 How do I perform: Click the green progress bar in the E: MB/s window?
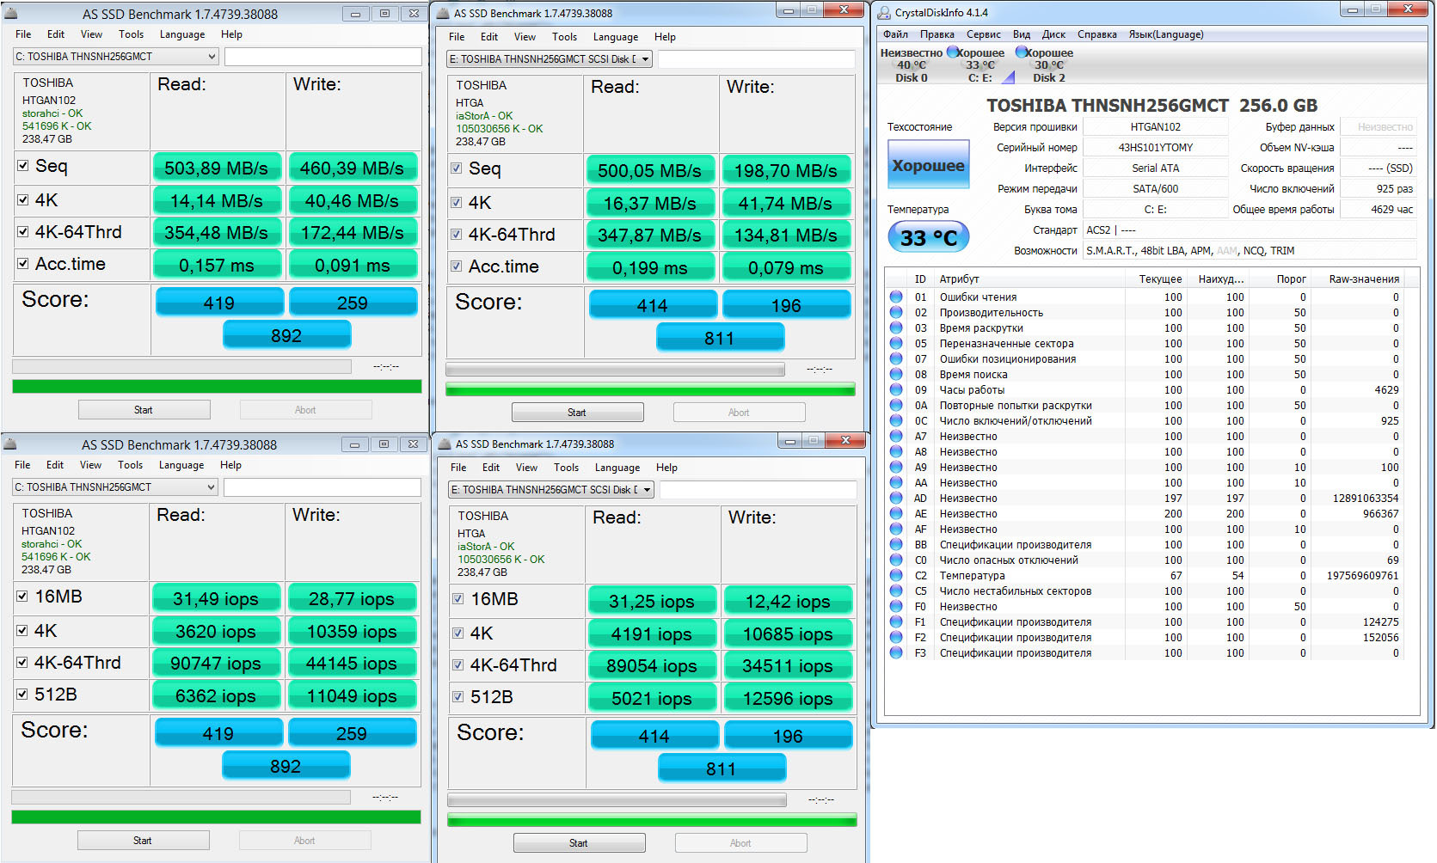[x=650, y=389]
